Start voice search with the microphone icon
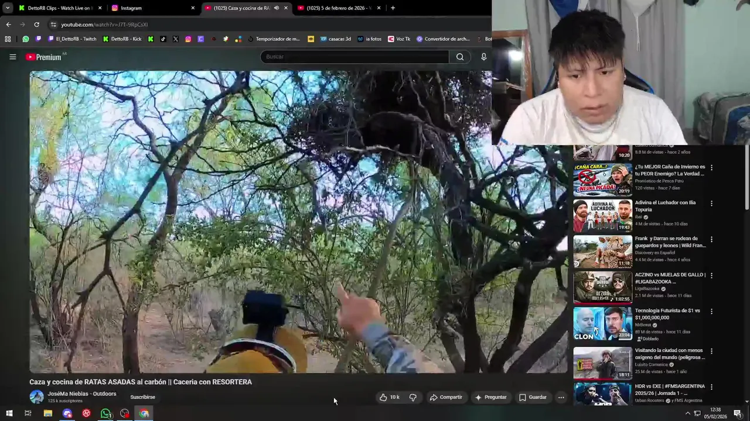This screenshot has height=421, width=750. pos(483,57)
